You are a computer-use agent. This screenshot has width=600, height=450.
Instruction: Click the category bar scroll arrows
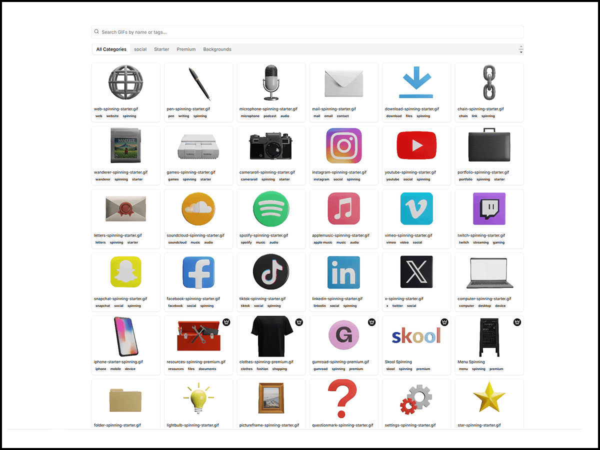[521, 49]
